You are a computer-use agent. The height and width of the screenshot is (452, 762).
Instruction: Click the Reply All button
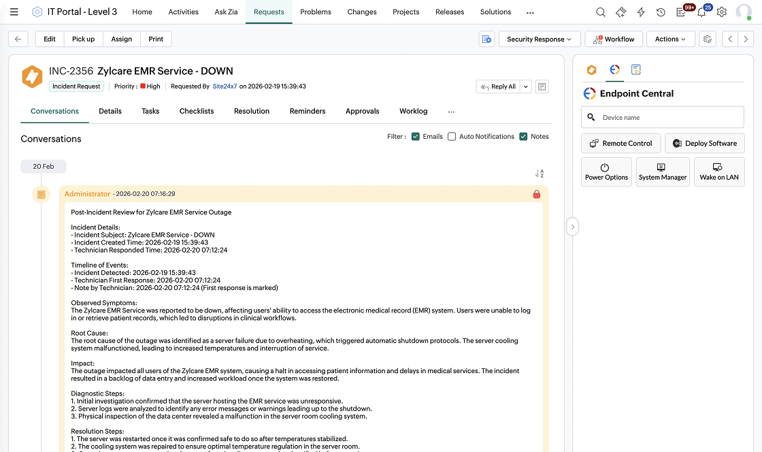(x=498, y=86)
